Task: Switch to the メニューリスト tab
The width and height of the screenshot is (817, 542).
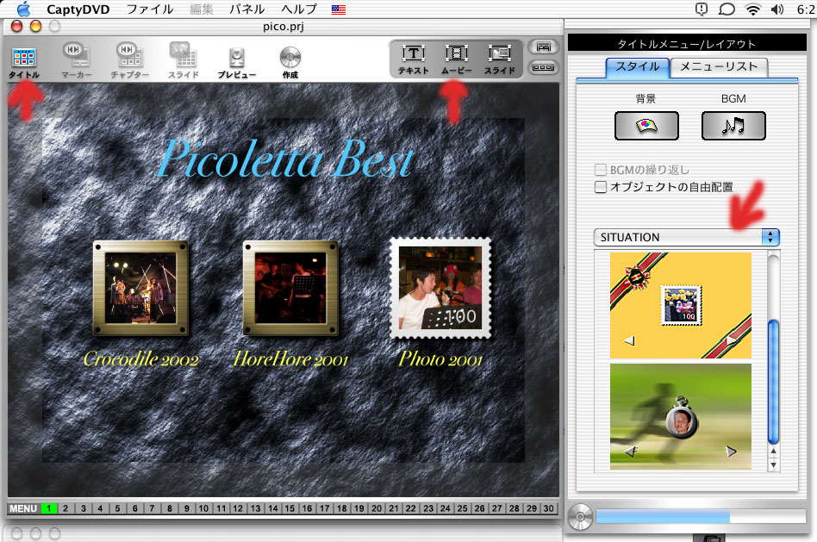Action: (718, 67)
